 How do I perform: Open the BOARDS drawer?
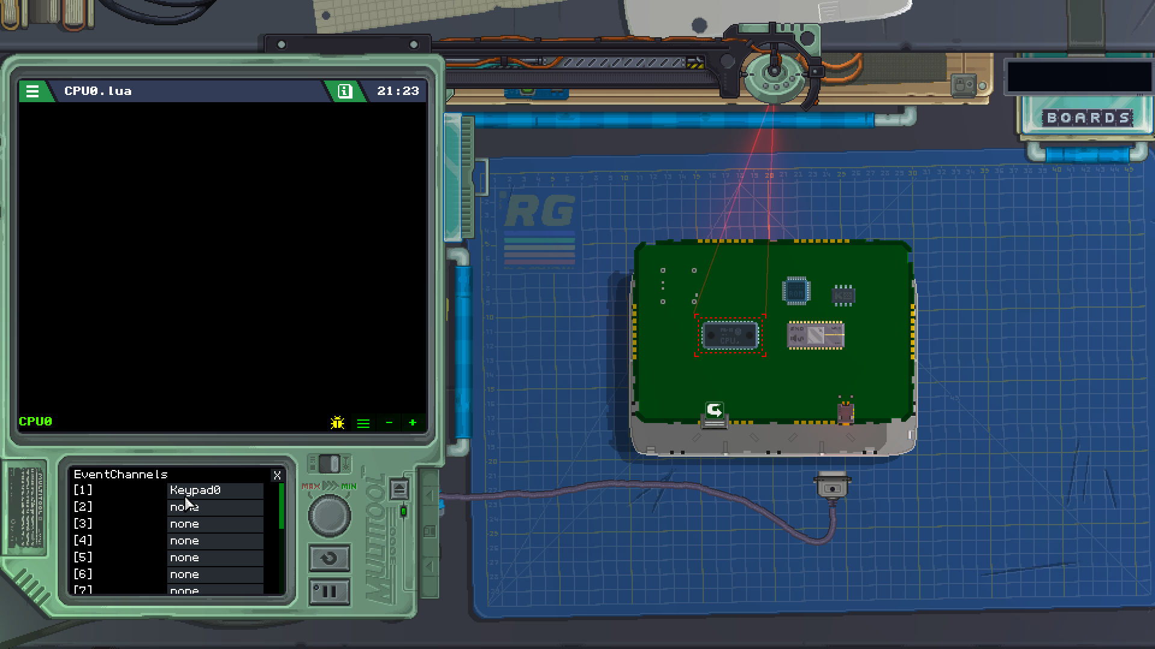tap(1088, 118)
